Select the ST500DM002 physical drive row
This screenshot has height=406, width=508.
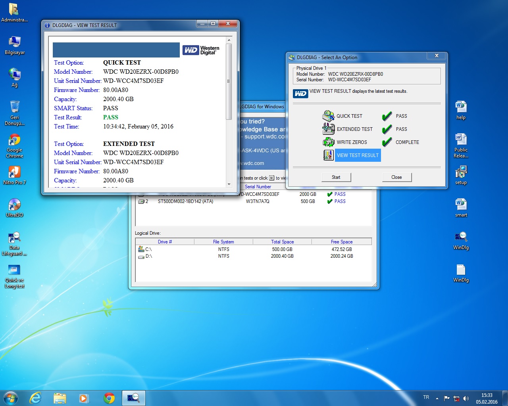185,201
